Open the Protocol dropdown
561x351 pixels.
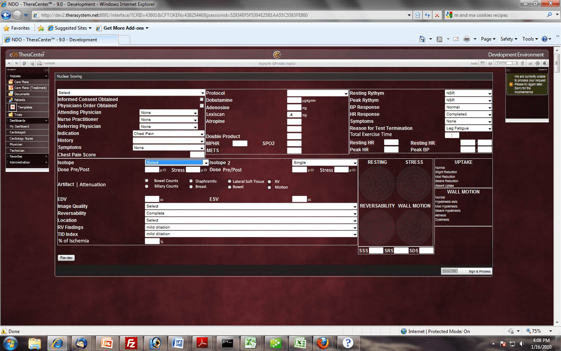pos(318,93)
